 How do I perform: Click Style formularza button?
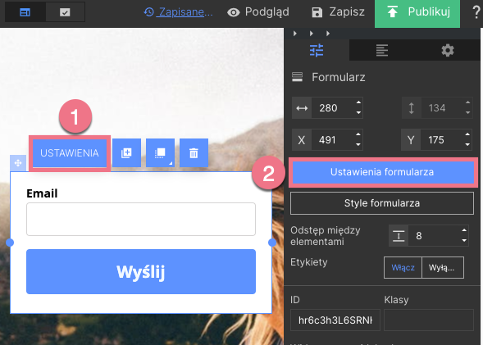pos(382,203)
